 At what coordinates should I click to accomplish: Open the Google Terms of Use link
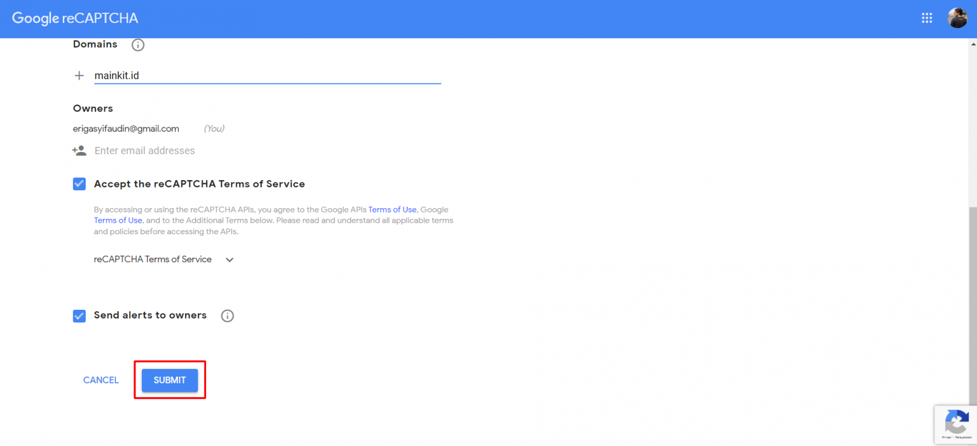[x=118, y=220]
